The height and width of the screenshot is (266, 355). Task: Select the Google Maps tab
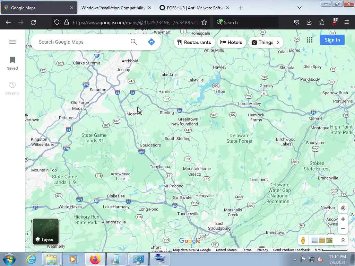pos(39,8)
